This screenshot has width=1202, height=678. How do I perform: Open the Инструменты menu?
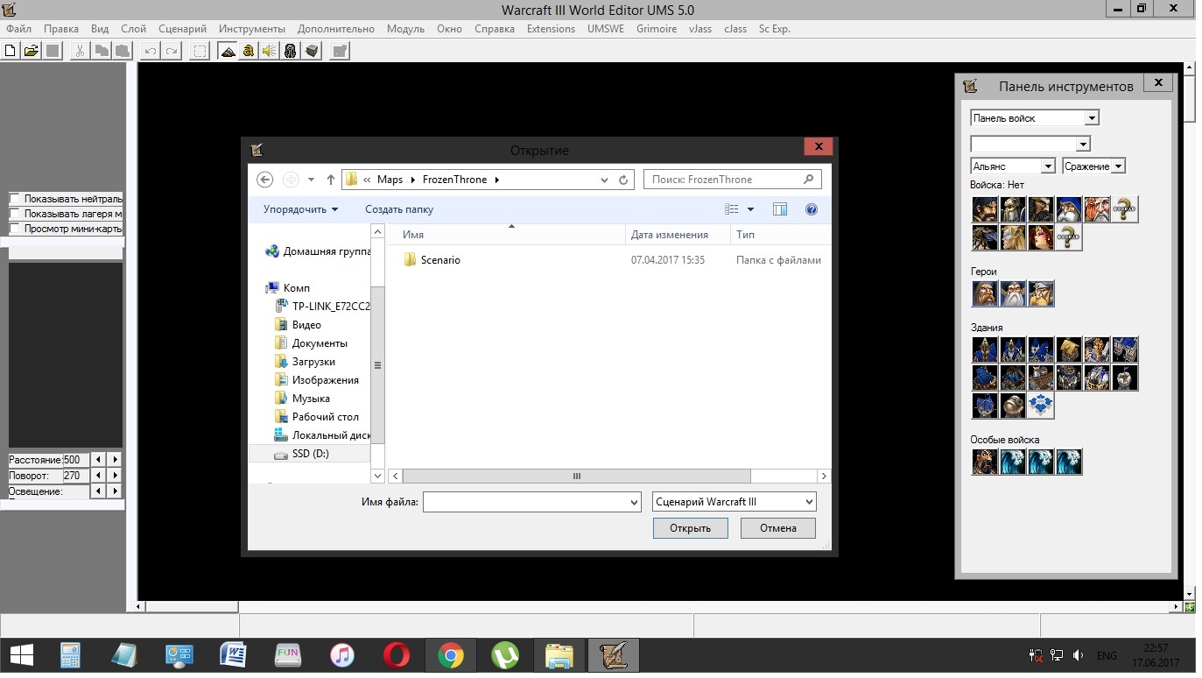252,29
